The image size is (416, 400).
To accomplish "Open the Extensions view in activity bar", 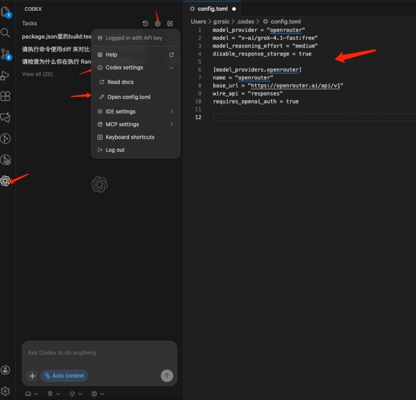I will pyautogui.click(x=5, y=96).
